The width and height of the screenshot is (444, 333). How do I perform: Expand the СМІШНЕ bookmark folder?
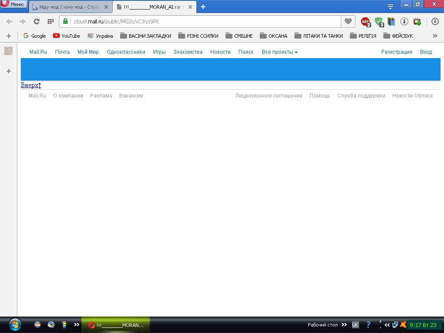click(239, 36)
